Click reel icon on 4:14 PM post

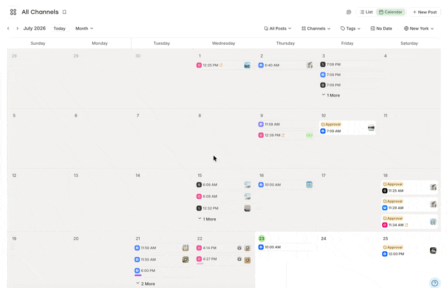coord(240,248)
